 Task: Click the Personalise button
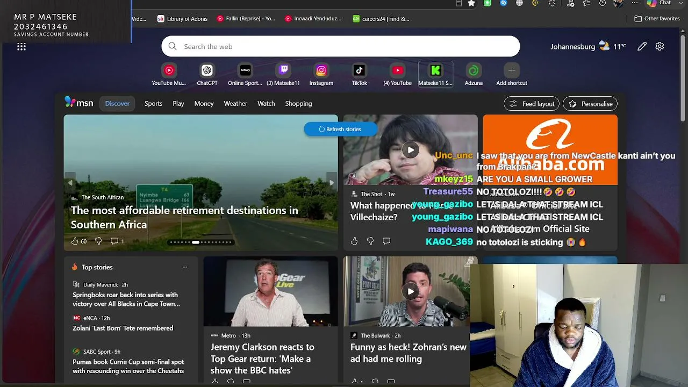click(590, 104)
